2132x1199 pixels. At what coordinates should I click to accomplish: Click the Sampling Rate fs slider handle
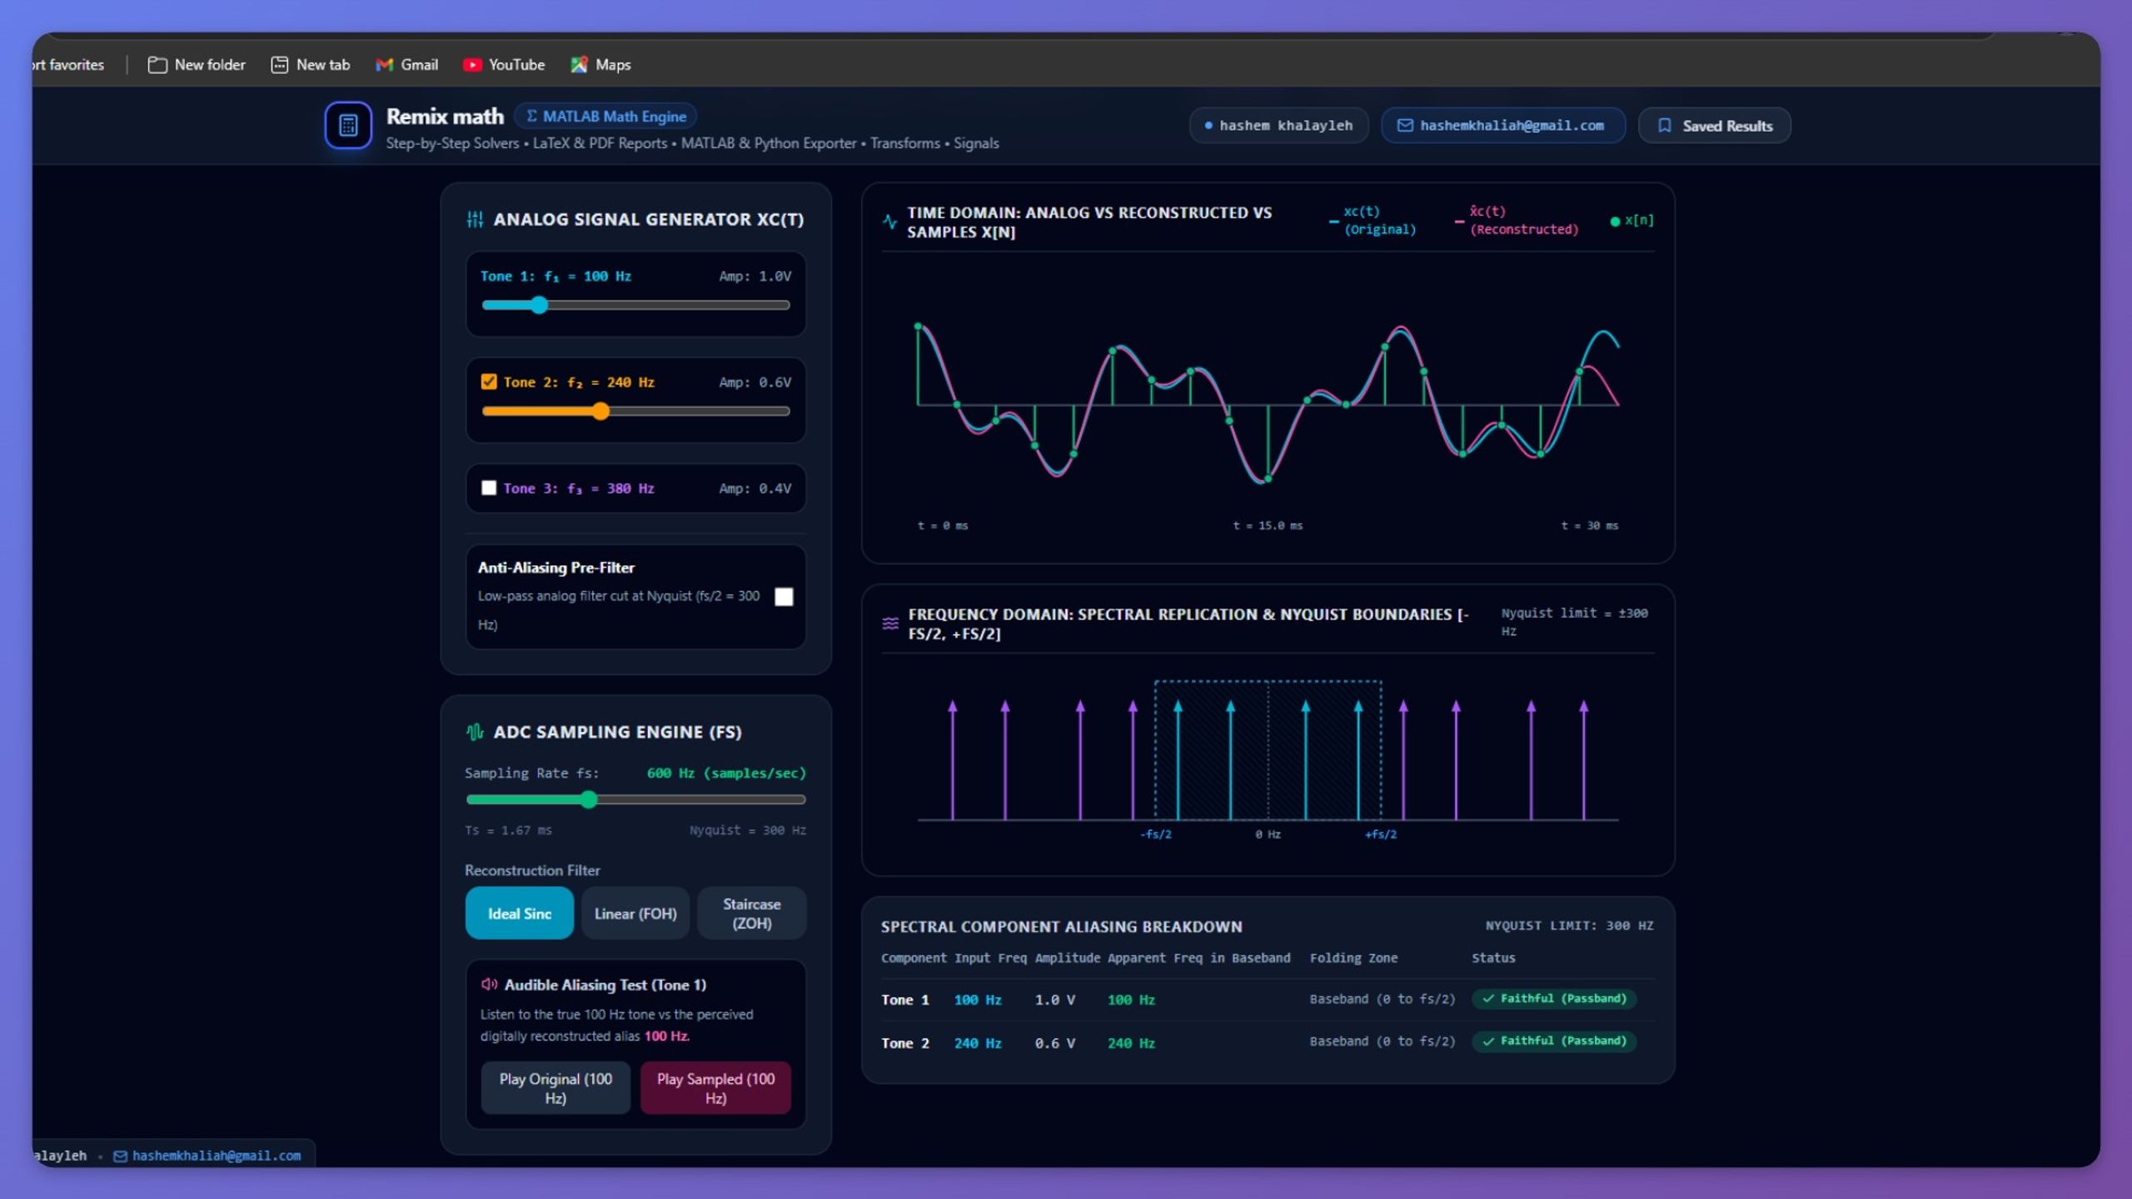pos(589,800)
